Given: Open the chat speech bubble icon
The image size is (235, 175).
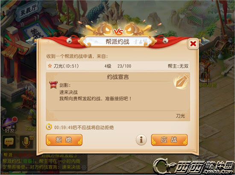Looking at the screenshot, I should coord(9,142).
